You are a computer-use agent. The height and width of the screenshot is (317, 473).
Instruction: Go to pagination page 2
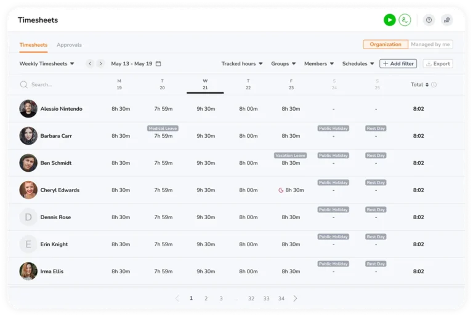pos(206,299)
